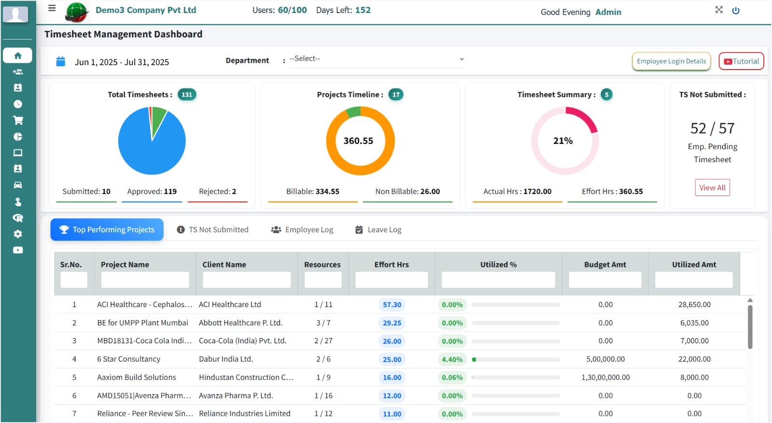Open the Home icon in sidebar
This screenshot has width=772, height=423.
(x=18, y=56)
